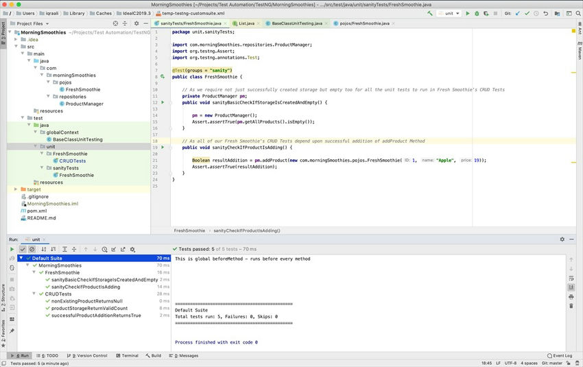Click the Git Update Project arrow icon
Screen dimensions: 583x367
pyautogui.click(x=516, y=13)
